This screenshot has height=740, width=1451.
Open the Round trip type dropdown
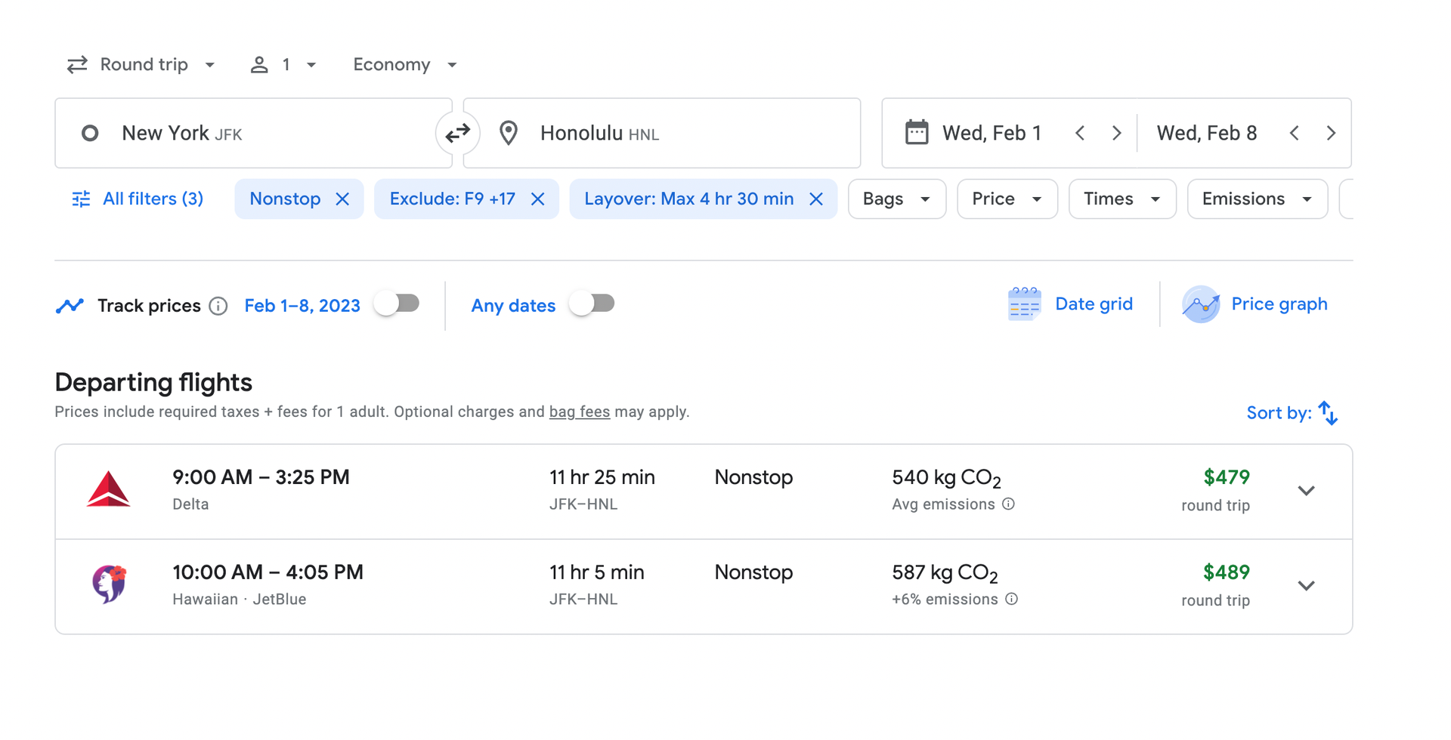[141, 65]
